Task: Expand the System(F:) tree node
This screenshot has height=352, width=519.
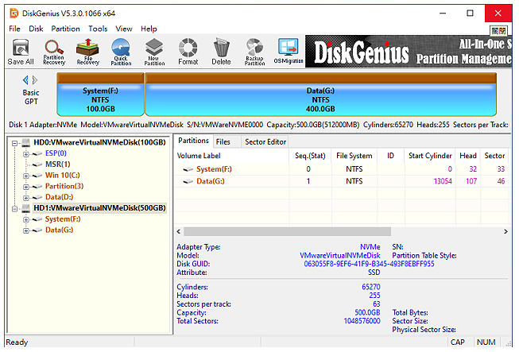Action: click(25, 219)
